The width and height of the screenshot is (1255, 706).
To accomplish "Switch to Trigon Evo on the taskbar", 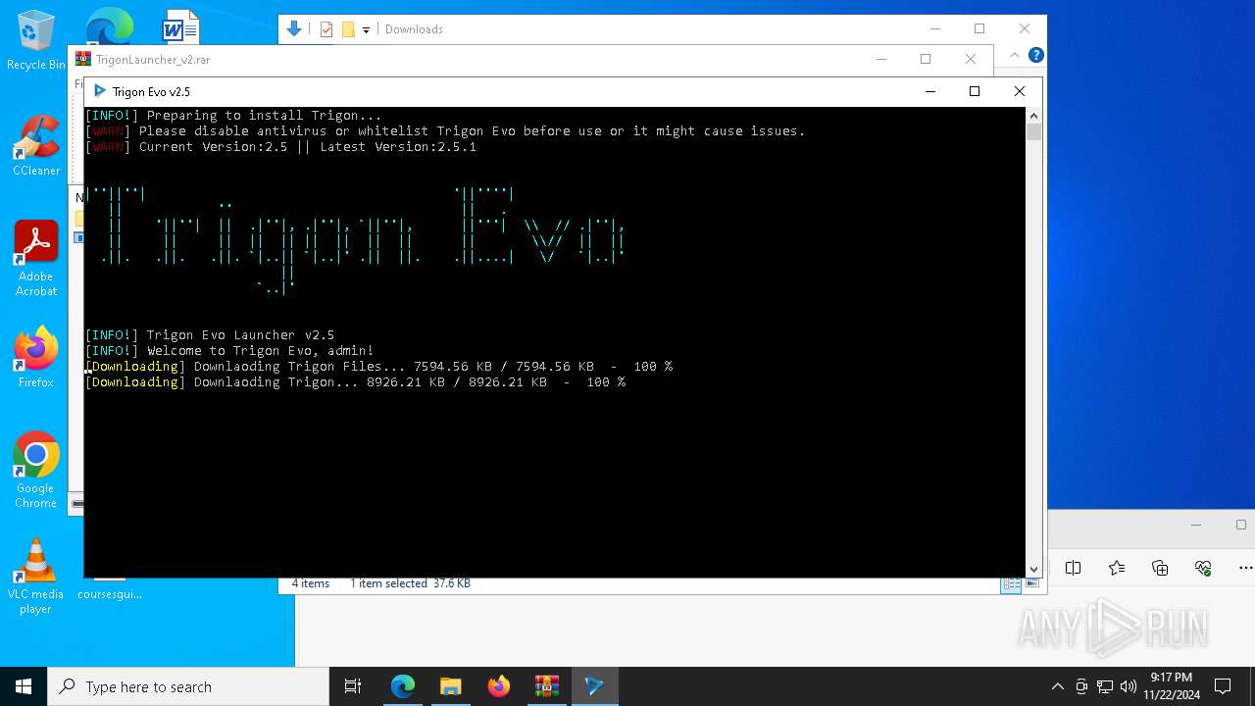I will tap(594, 686).
